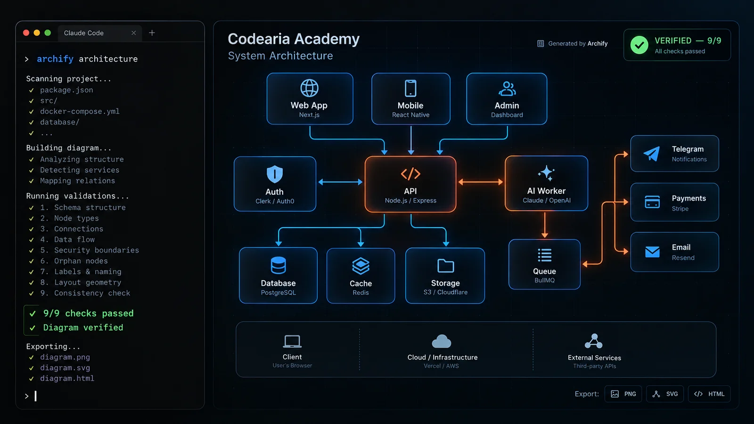Click 'React Native' label on Mobile node
Viewport: 754px width, 424px height.
click(411, 115)
